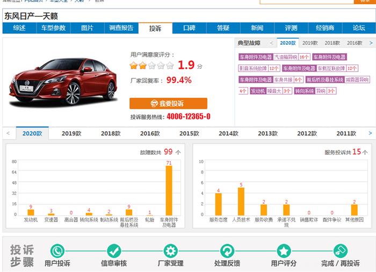Click the 厂家受理 gear step icon
376x272 pixels.
(170, 251)
